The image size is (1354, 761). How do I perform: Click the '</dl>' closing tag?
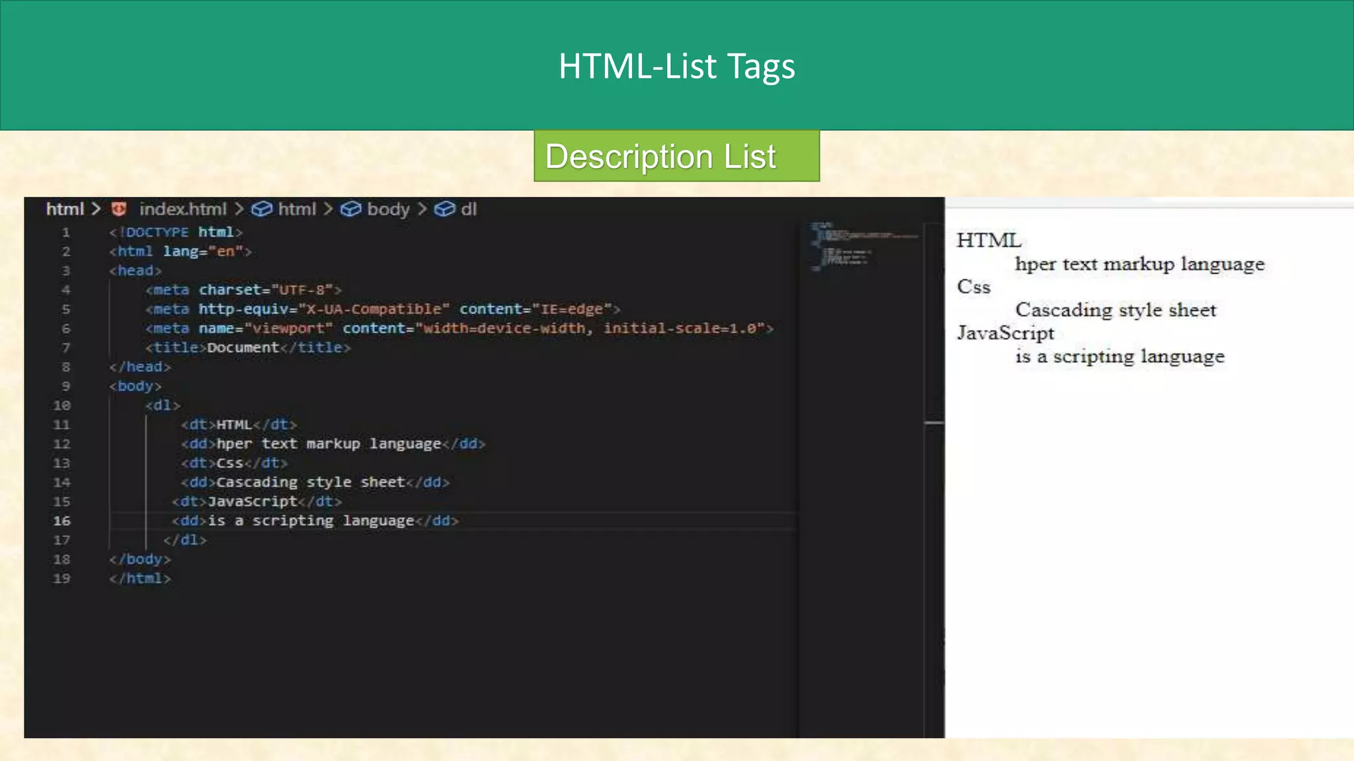[185, 540]
